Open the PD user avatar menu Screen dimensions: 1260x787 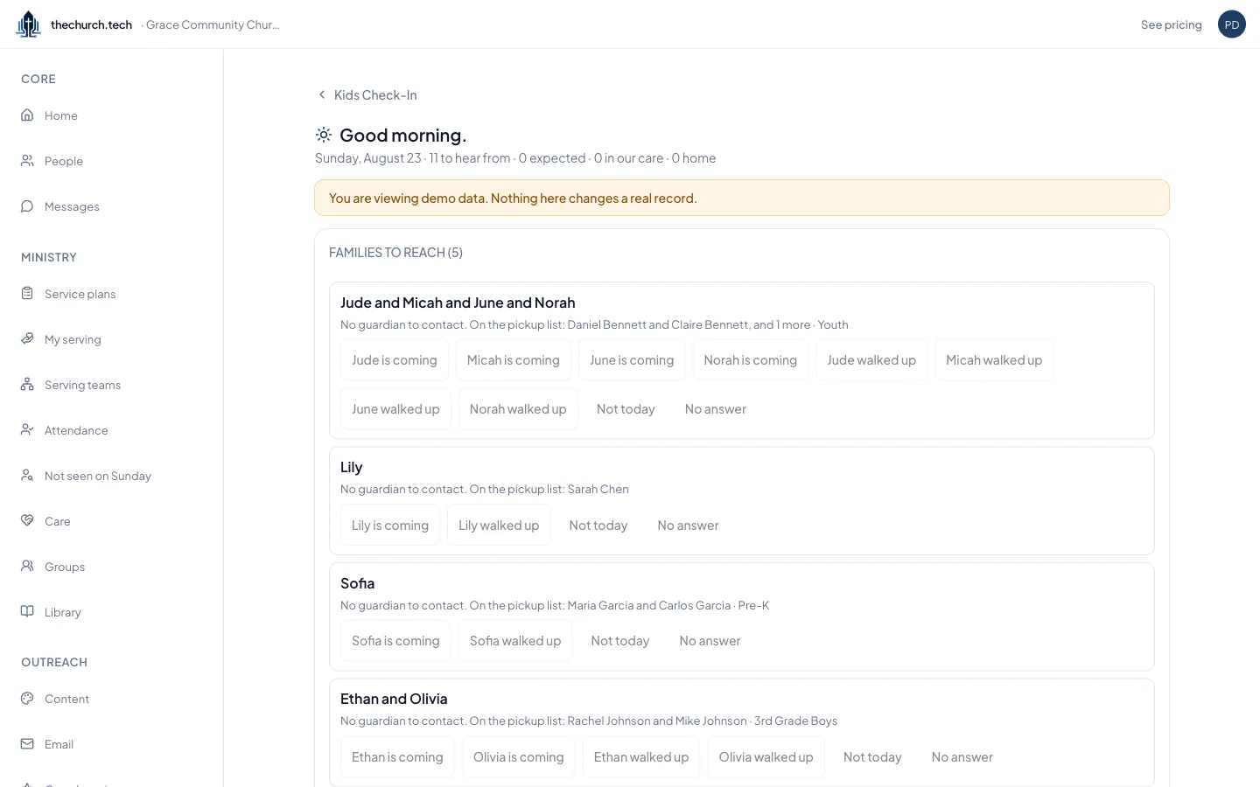pos(1232,24)
